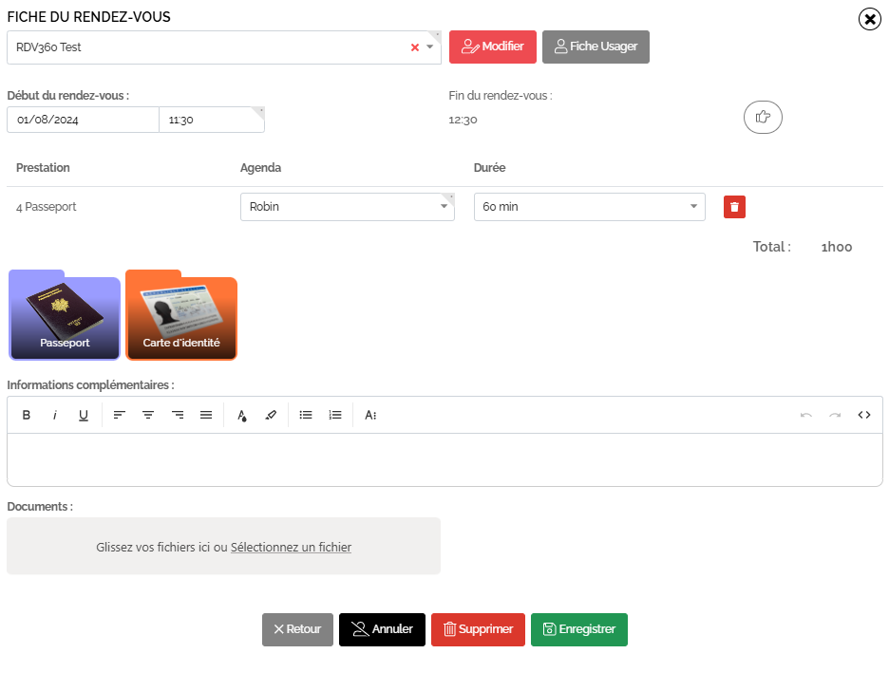
Task: Switch to HTML code view
Action: pyautogui.click(x=864, y=415)
